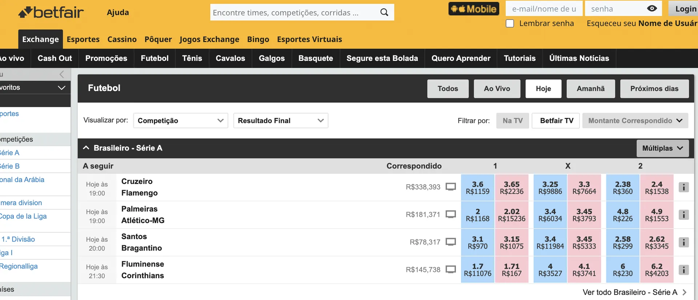
Task: Open info icon for Santos Bragantino match
Action: pos(683,242)
